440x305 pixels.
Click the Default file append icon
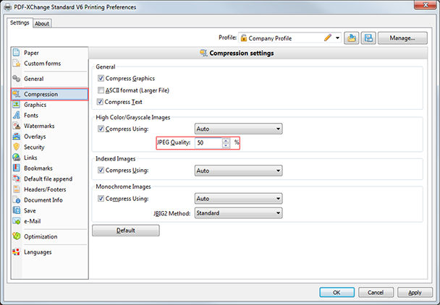tap(16, 179)
